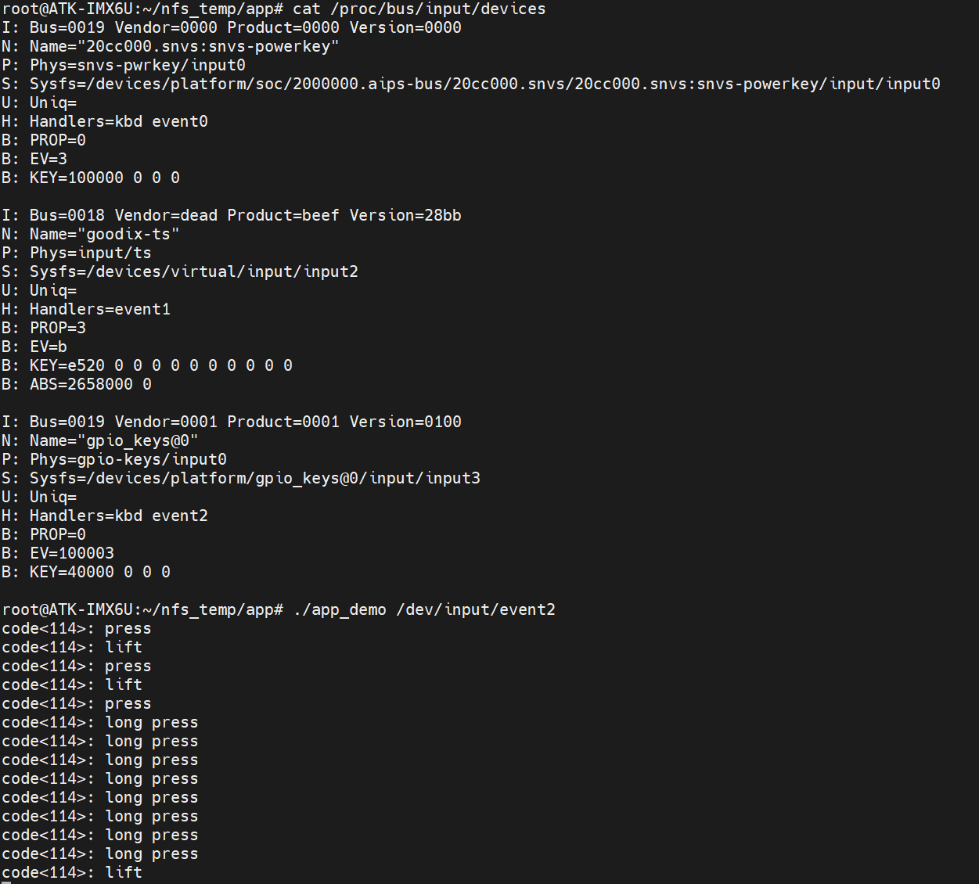Click the KEY=100000 bitmap line

point(104,178)
